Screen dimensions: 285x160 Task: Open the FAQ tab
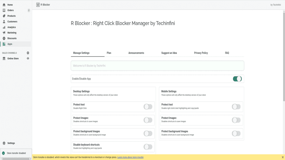(227, 53)
